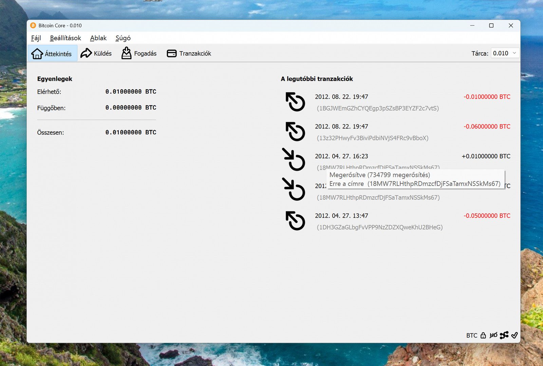This screenshot has width=543, height=366.
Task: Select received icon next to 18MW7RLHthp fourth transaction
Action: coord(294,189)
